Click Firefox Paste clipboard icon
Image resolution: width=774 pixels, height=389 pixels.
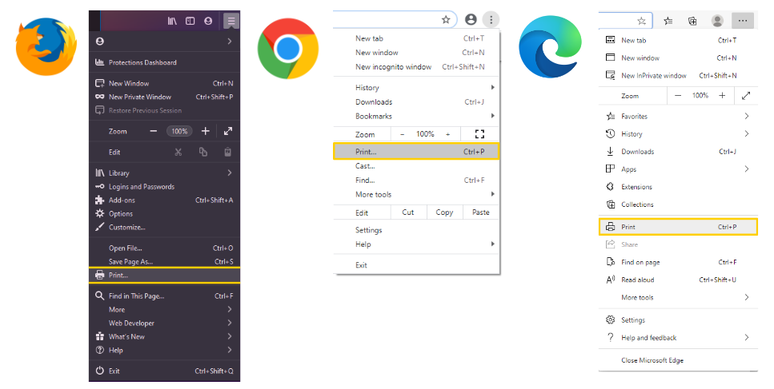[227, 152]
